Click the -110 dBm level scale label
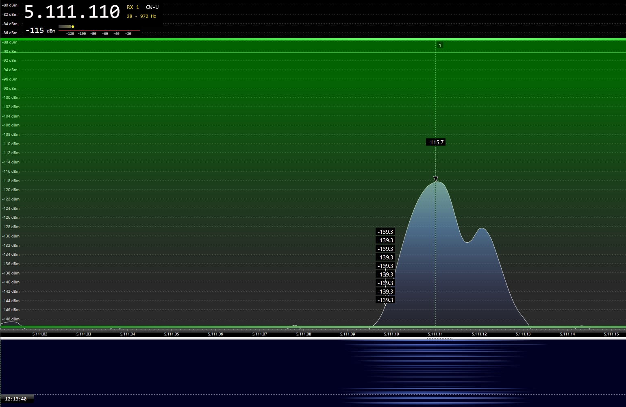 (11, 144)
